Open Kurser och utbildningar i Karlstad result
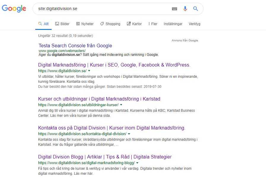266x178 pixels. point(99,99)
